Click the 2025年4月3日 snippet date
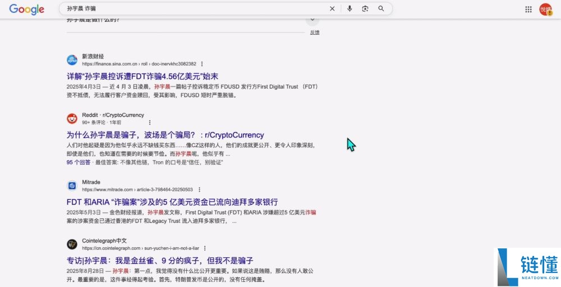 pyautogui.click(x=83, y=86)
